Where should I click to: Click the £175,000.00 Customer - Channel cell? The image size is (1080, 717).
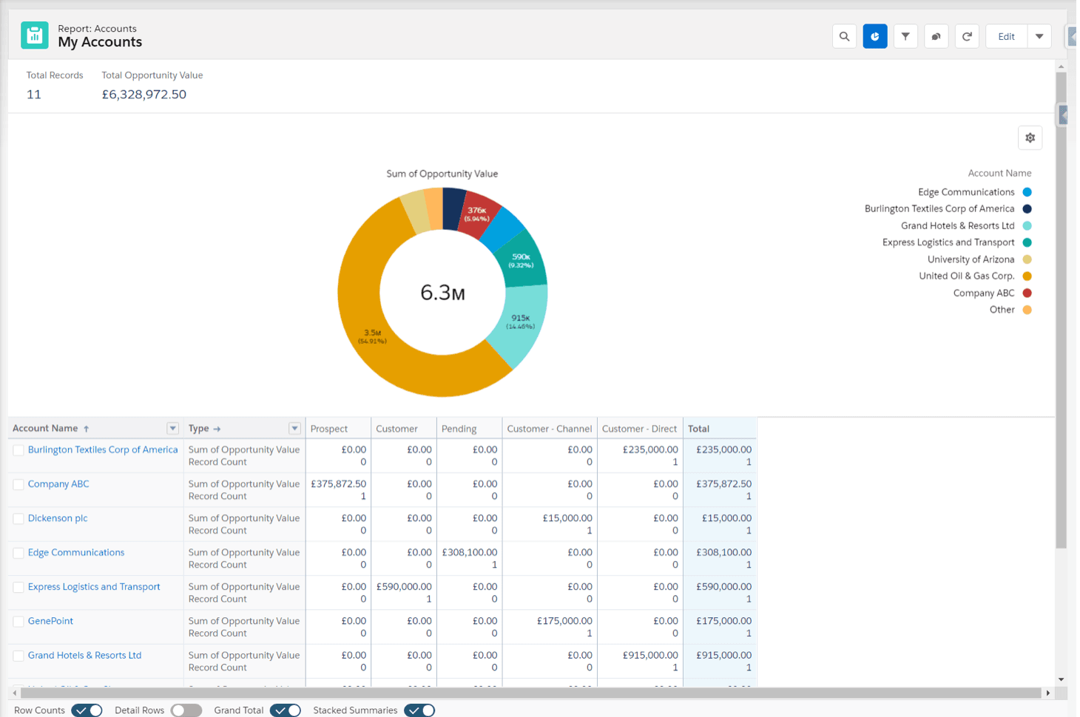[564, 621]
